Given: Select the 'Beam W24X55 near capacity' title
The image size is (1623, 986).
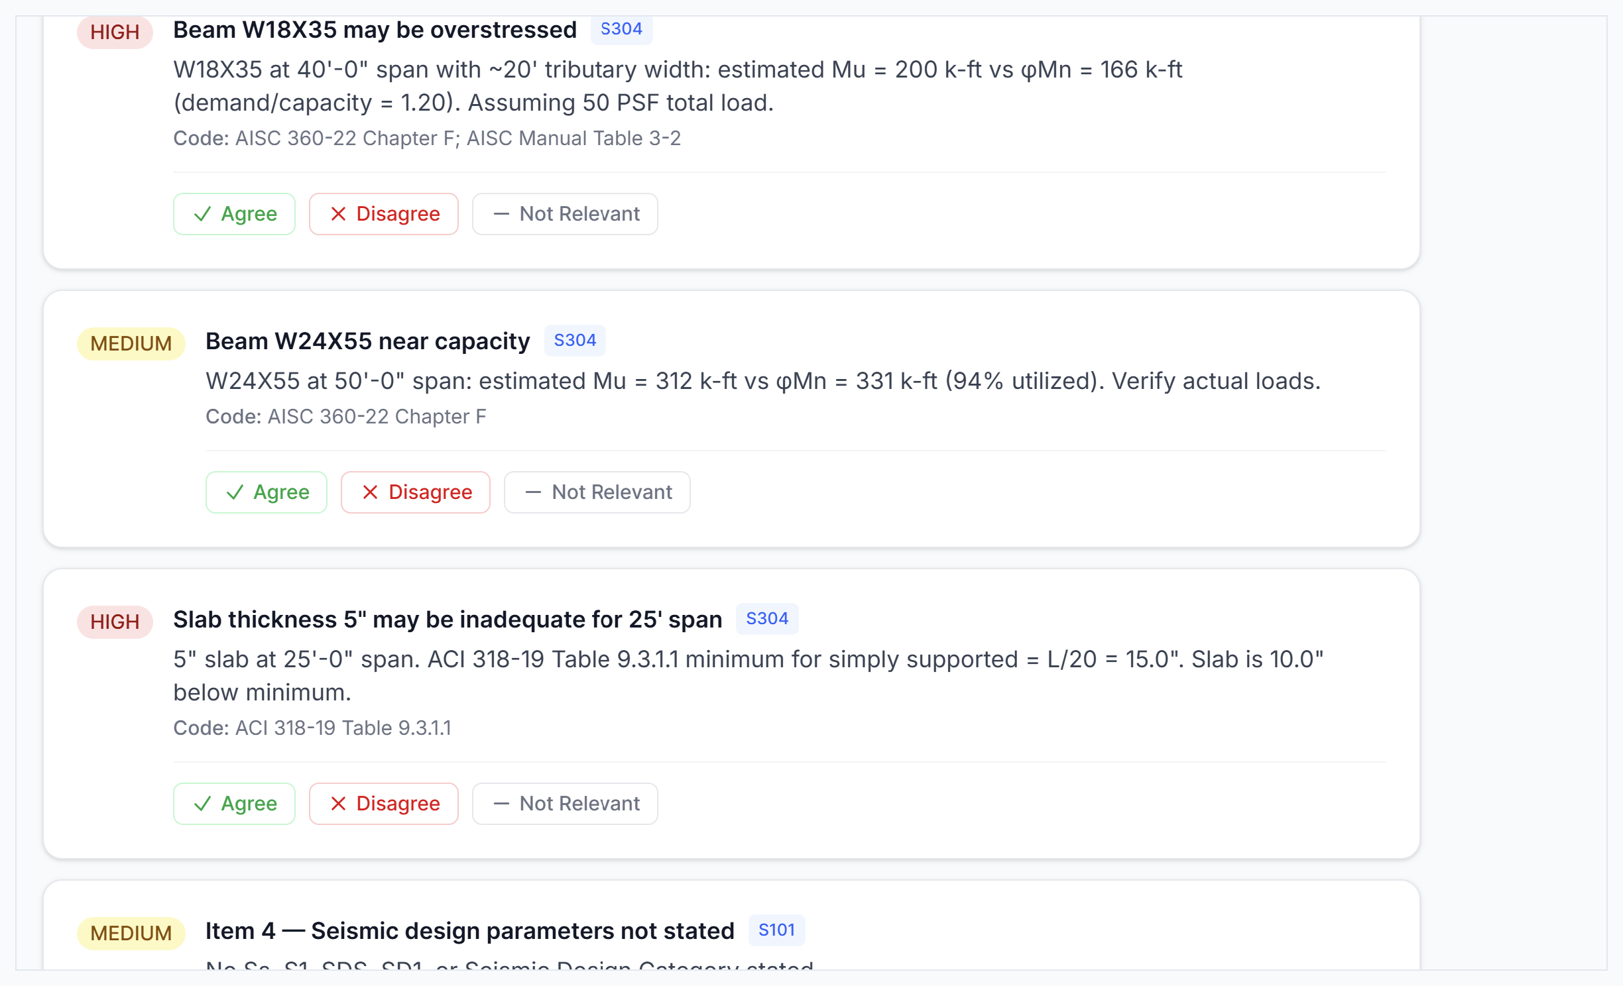Looking at the screenshot, I should [367, 341].
